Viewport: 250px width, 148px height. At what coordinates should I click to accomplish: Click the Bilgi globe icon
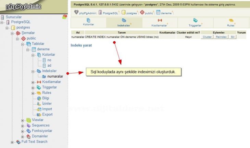[x=39, y=98]
